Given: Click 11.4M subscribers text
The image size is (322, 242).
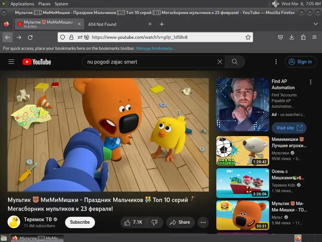Looking at the screenshot, I should [x=39, y=226].
